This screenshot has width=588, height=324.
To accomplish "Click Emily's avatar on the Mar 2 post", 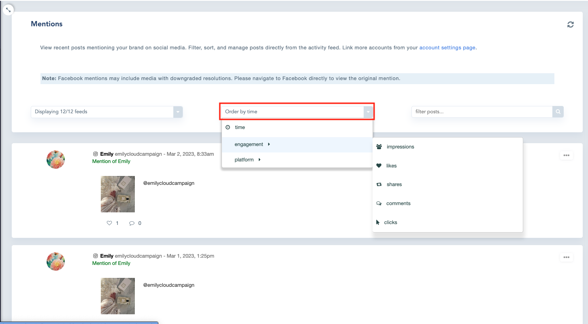I will 56,159.
